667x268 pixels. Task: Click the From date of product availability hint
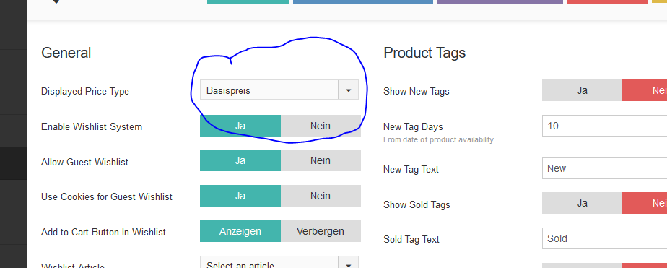coord(438,139)
